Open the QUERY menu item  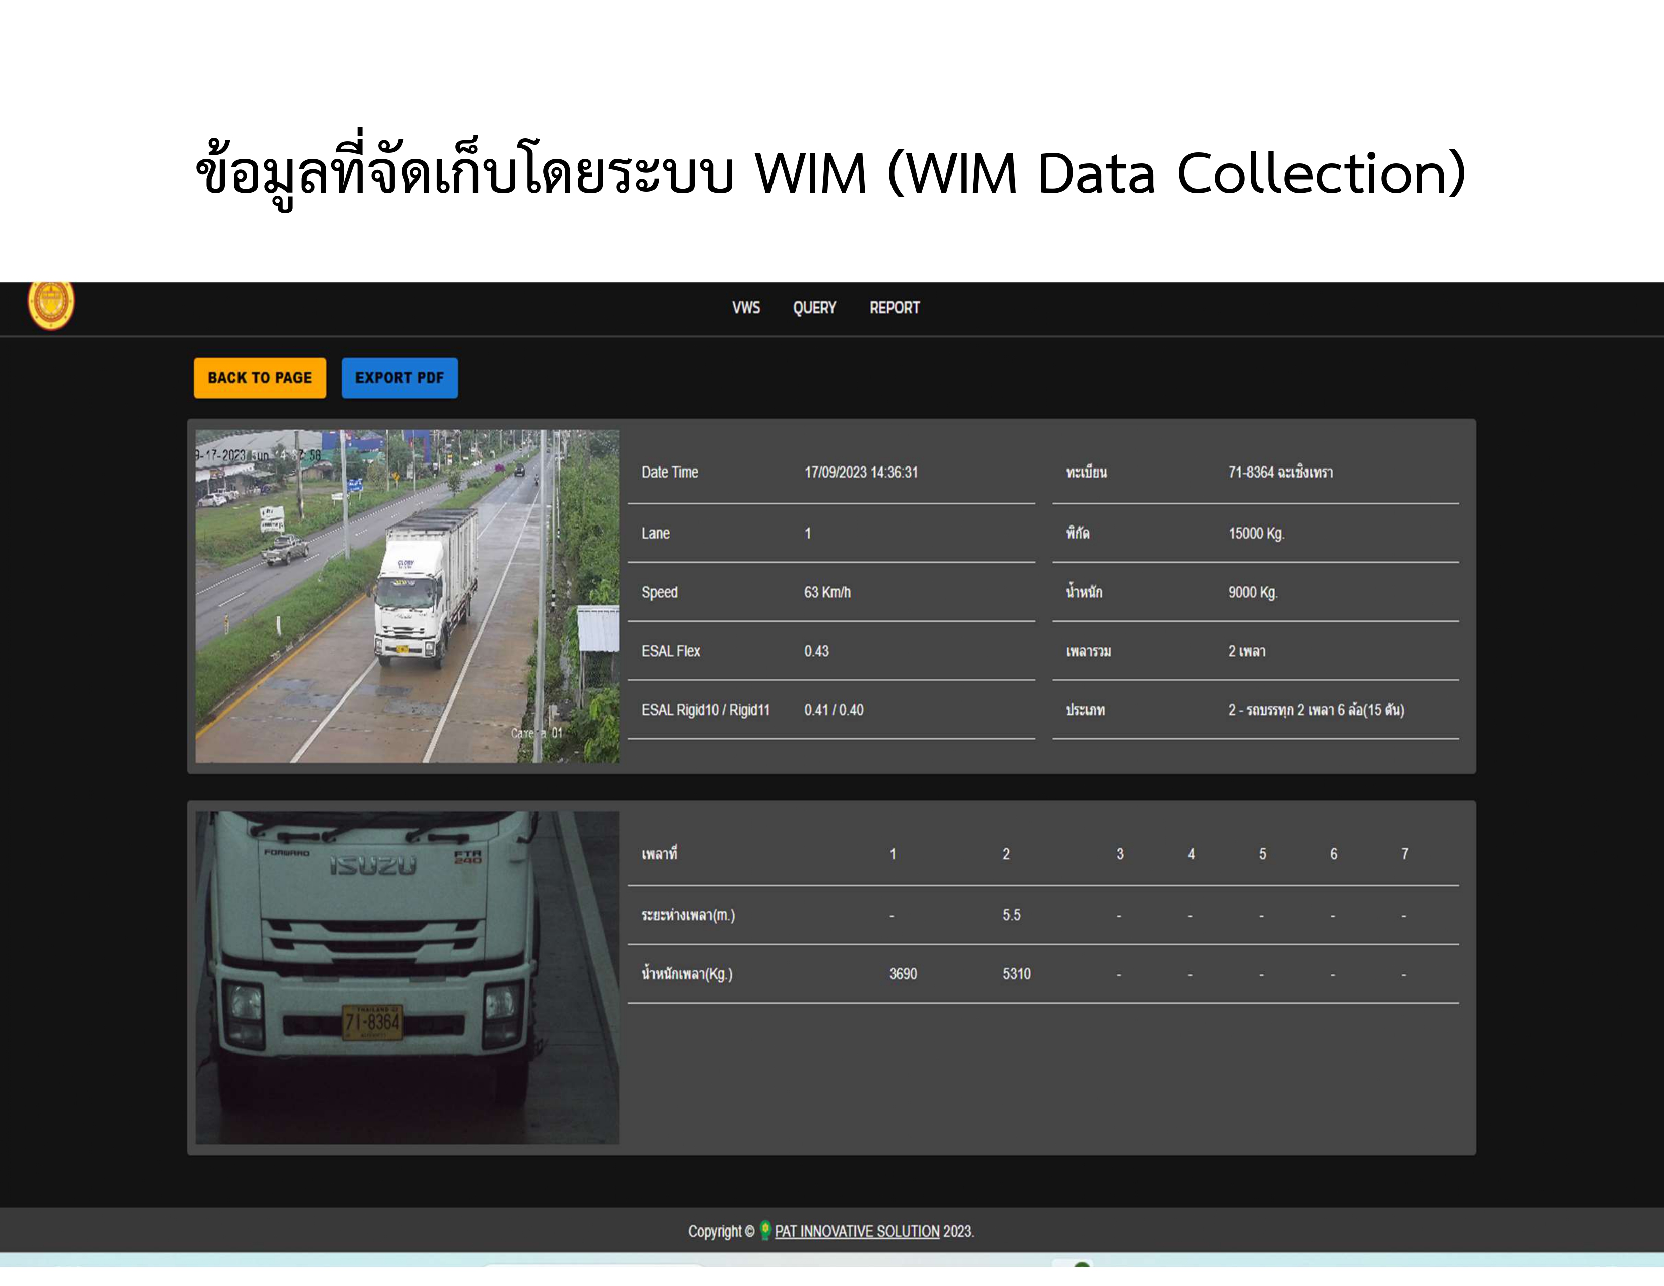[x=814, y=308]
